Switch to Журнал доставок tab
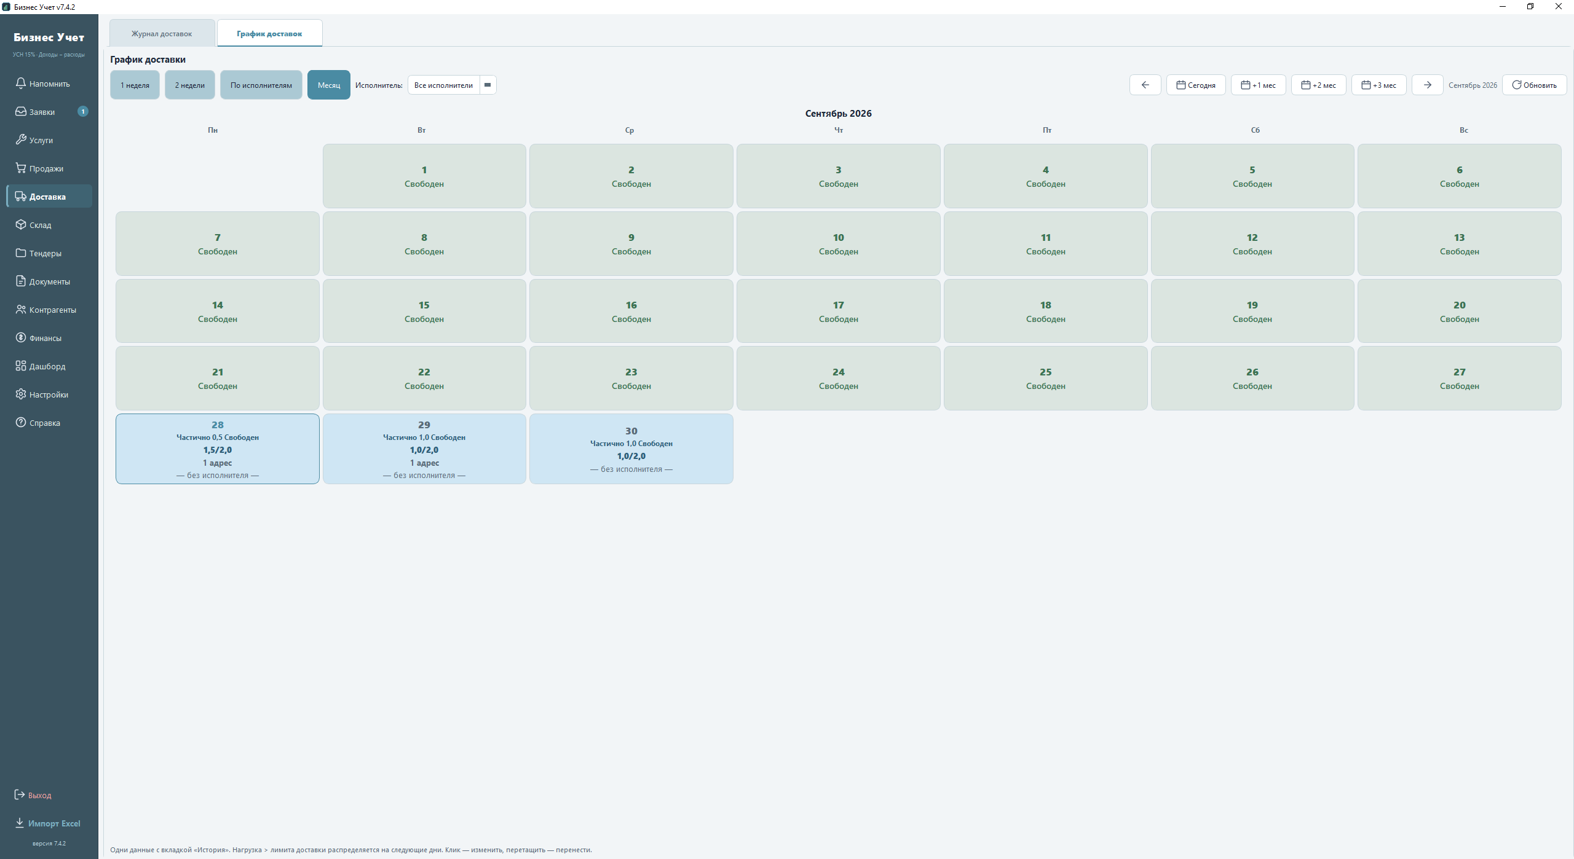The width and height of the screenshot is (1574, 859). point(162,33)
